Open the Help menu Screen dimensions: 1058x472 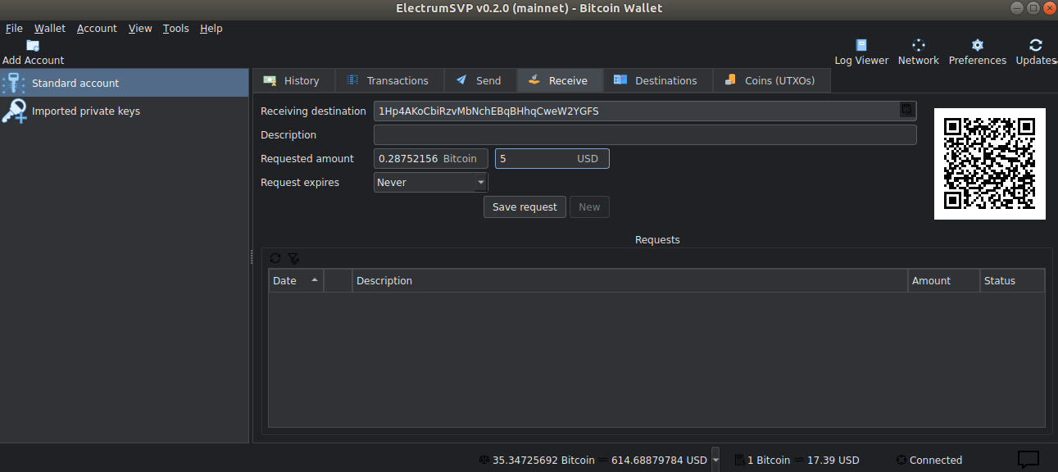[x=211, y=28]
